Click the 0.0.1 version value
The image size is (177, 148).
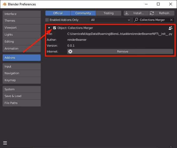(x=71, y=46)
